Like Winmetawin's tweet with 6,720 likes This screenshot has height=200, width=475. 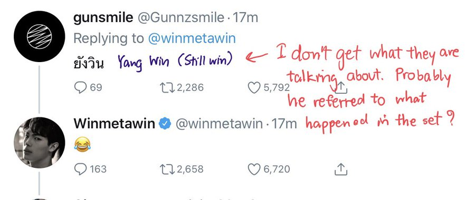pos(269,169)
